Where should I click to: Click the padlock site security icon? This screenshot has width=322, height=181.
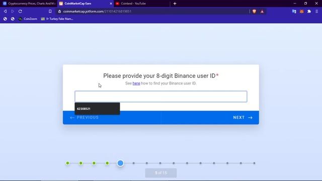pos(59,12)
